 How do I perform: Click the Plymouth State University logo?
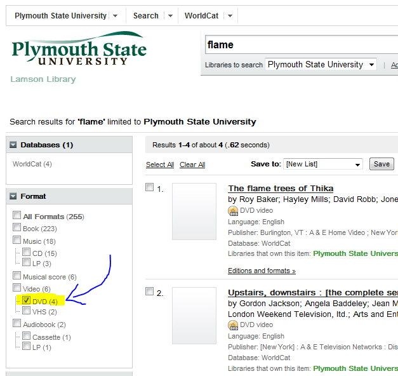[x=79, y=48]
